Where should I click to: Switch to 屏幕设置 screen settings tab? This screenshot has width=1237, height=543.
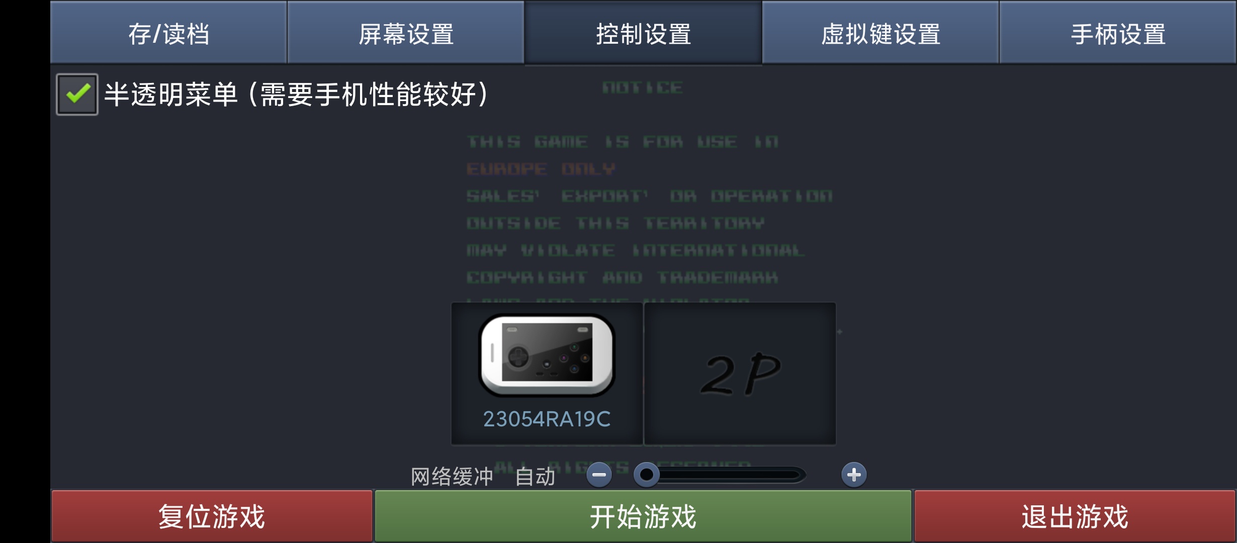pos(406,33)
